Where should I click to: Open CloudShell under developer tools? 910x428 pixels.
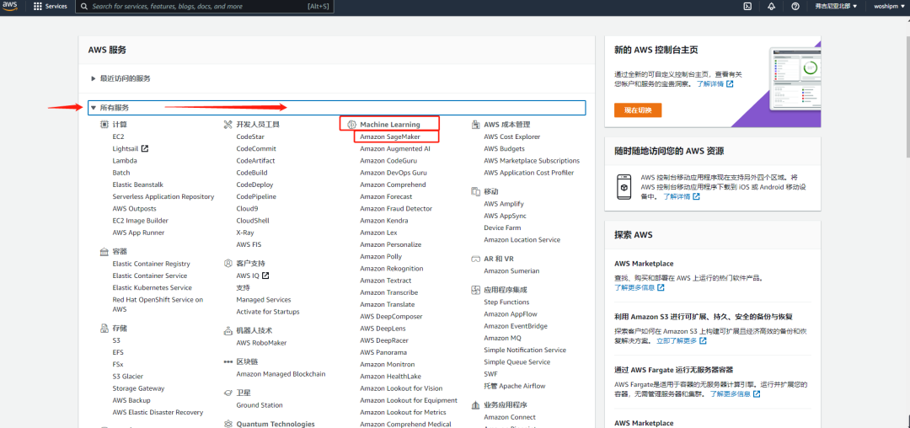[x=253, y=221]
